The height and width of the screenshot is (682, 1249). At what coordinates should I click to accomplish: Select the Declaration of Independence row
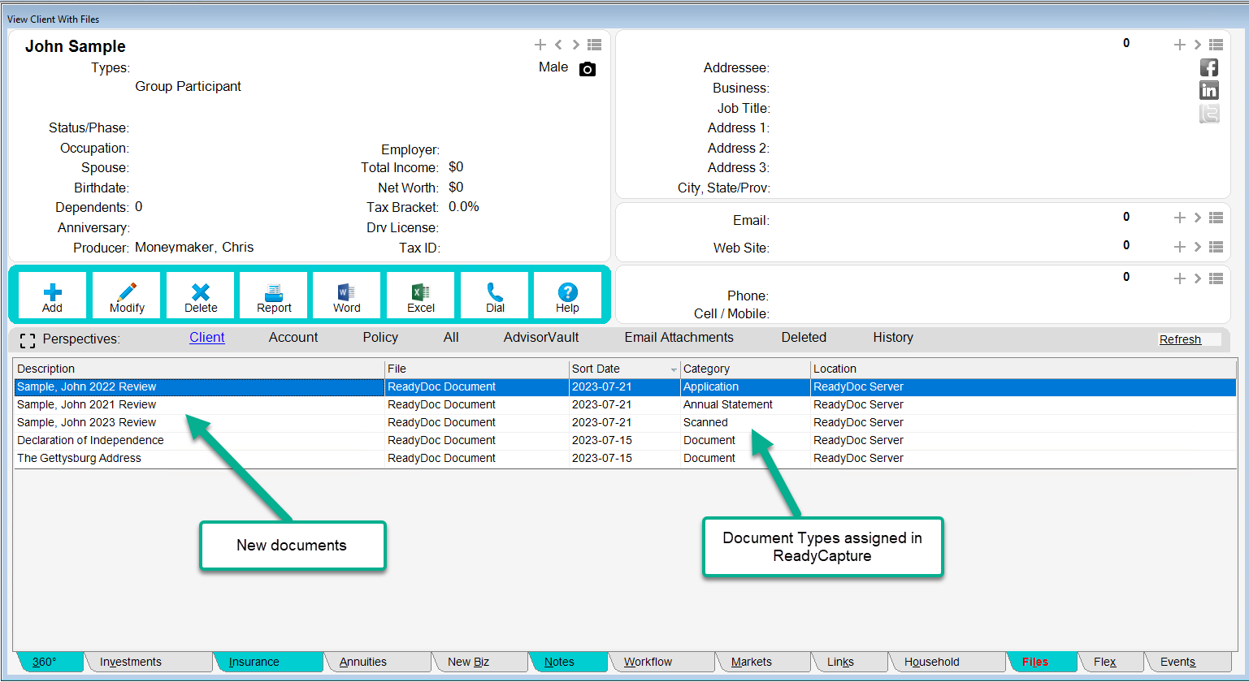coord(90,440)
